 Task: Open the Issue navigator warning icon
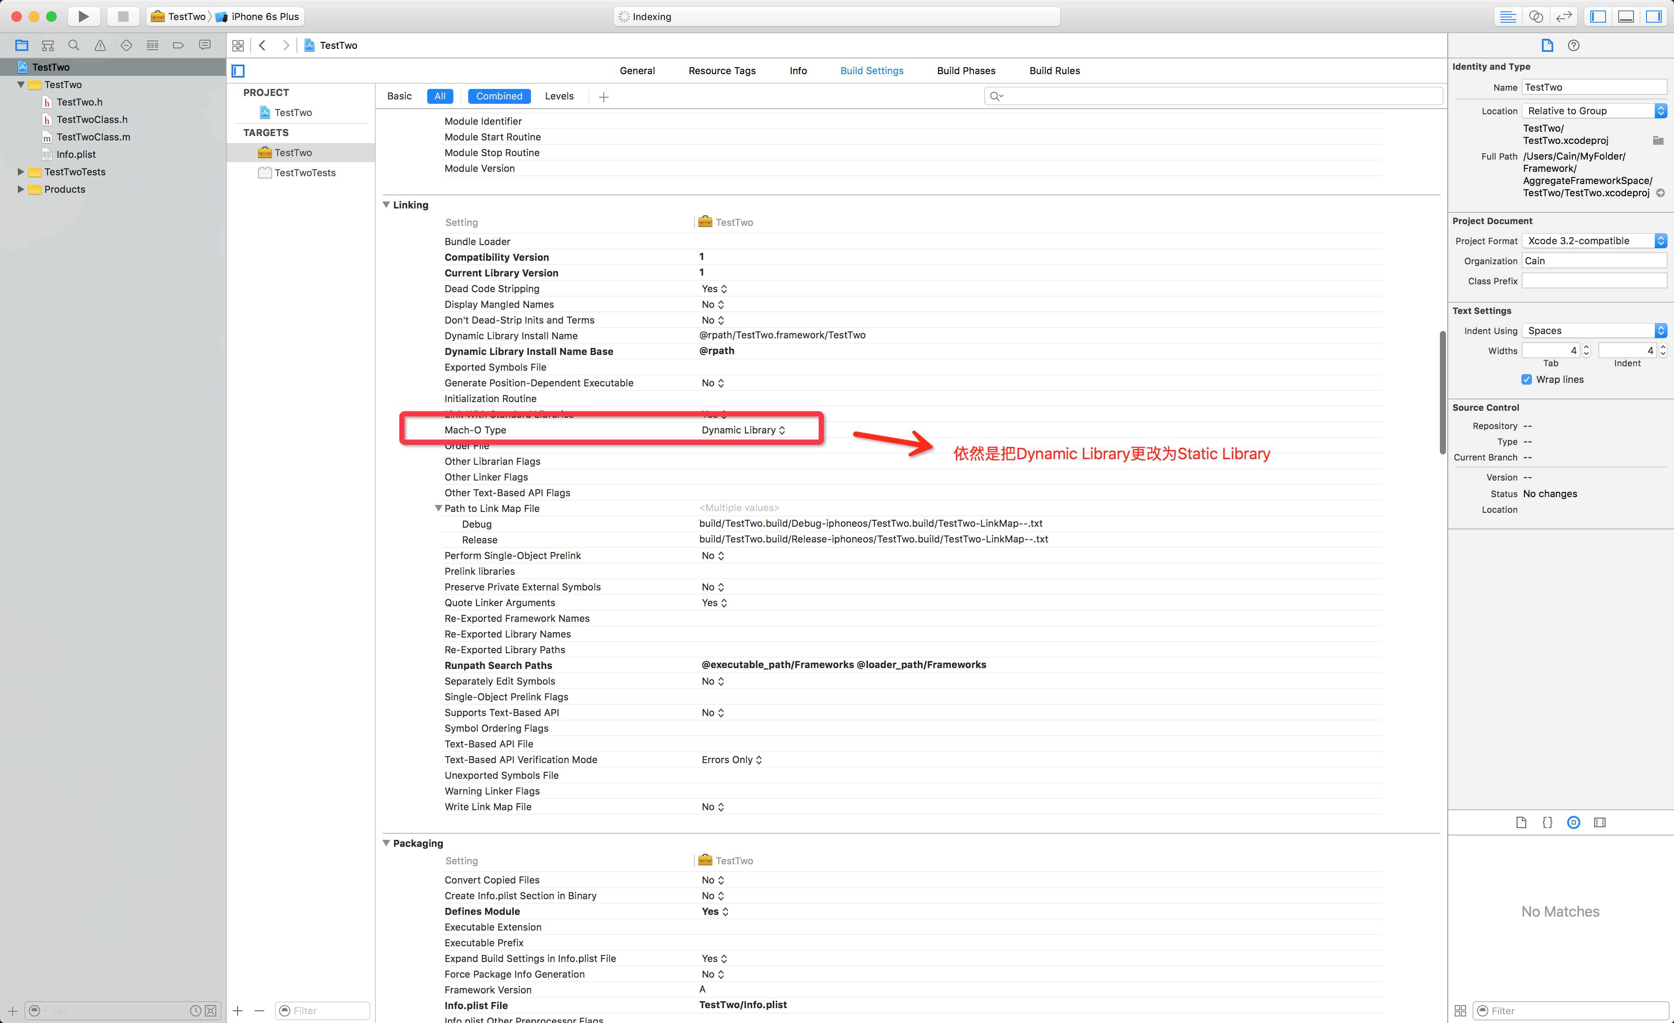(x=100, y=45)
